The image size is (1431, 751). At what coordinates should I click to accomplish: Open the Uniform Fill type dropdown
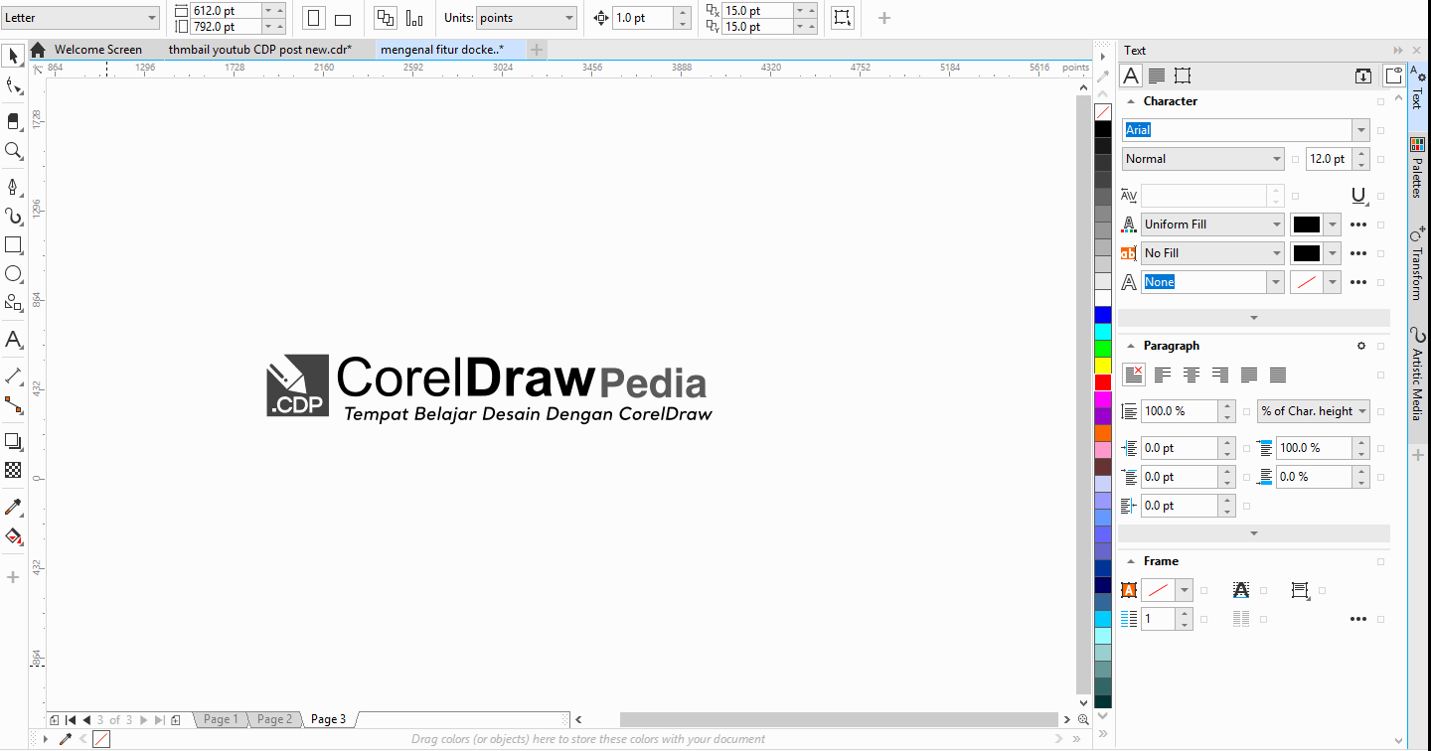click(1277, 225)
